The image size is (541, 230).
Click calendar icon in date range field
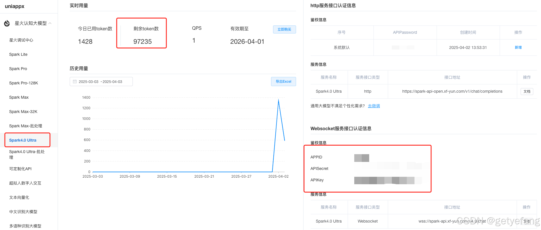[x=75, y=82]
